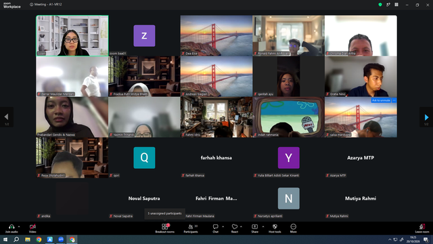Open the Windows notification center
This screenshot has height=244, width=433.
pyautogui.click(x=426, y=239)
